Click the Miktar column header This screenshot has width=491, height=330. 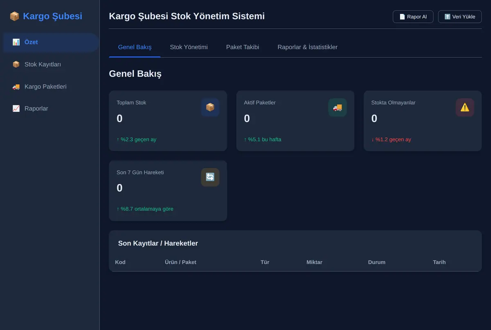314,262
